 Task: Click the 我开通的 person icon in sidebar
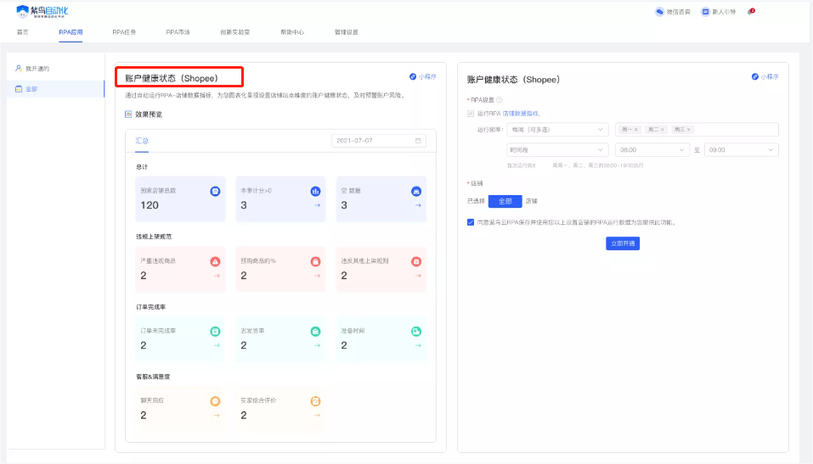point(19,69)
